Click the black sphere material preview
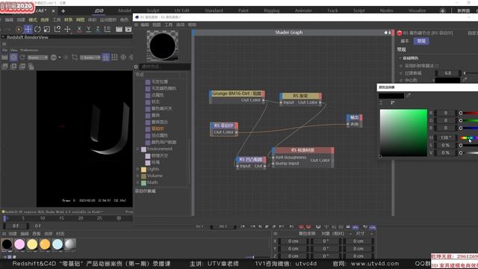Image resolution: width=478 pixels, height=269 pixels. point(162,46)
